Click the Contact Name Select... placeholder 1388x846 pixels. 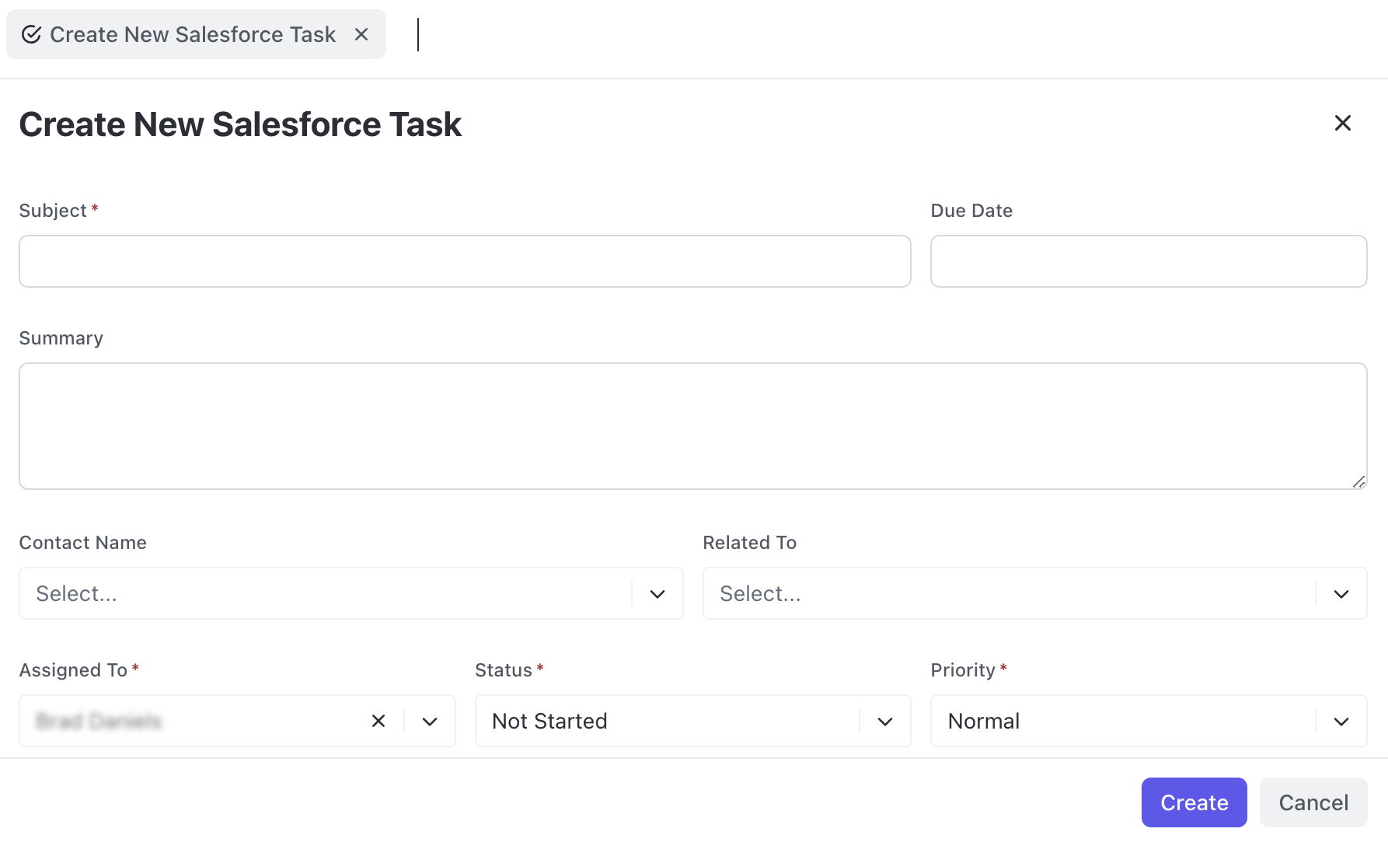click(x=77, y=594)
